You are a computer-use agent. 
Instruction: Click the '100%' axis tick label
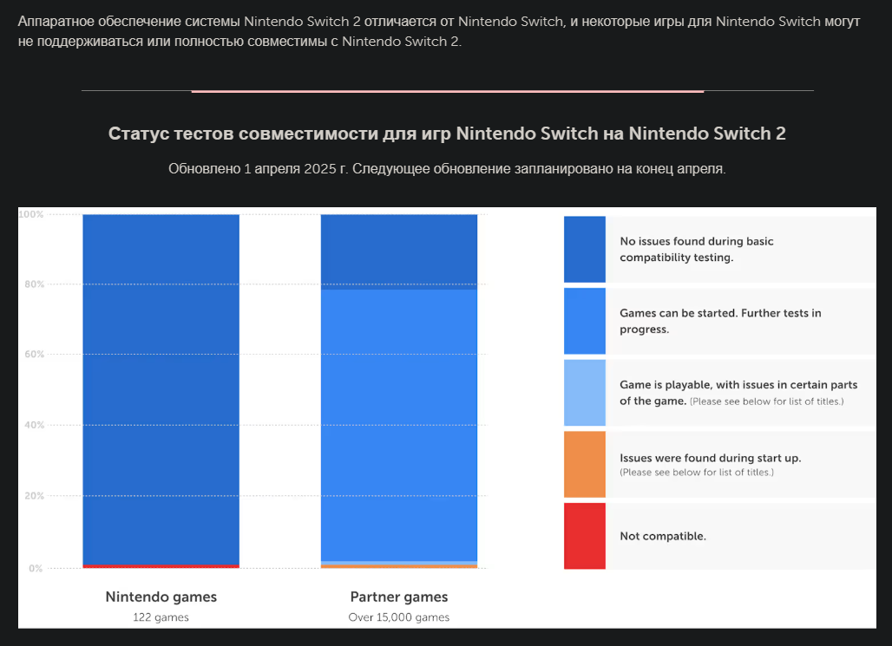click(x=31, y=214)
